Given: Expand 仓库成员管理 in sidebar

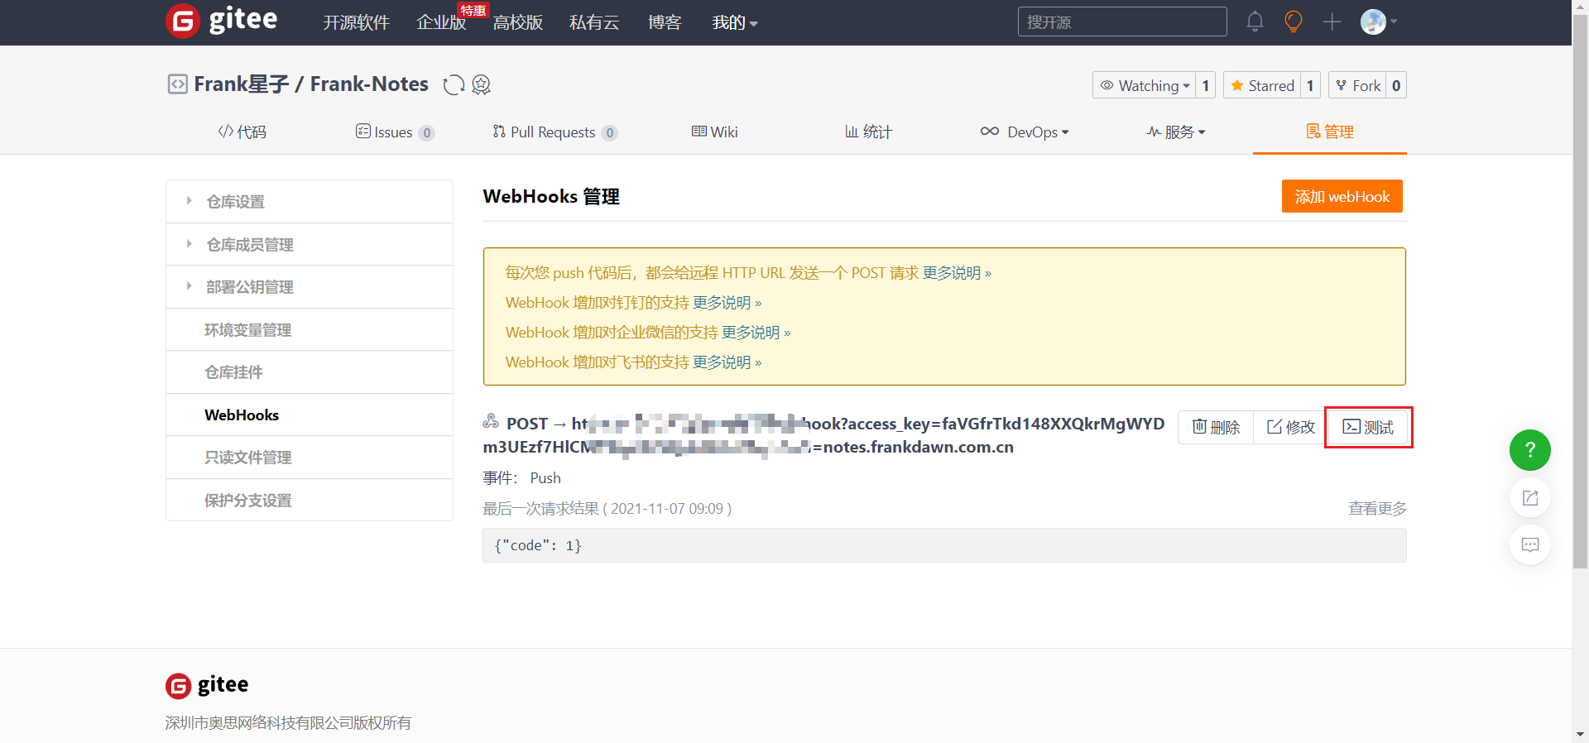Looking at the screenshot, I should 310,245.
